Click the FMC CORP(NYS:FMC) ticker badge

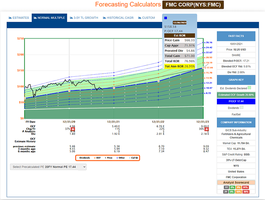(x=193, y=5)
